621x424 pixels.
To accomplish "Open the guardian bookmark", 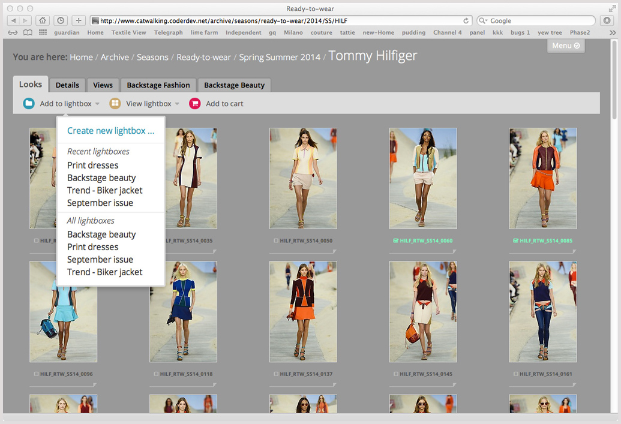I will (x=67, y=32).
